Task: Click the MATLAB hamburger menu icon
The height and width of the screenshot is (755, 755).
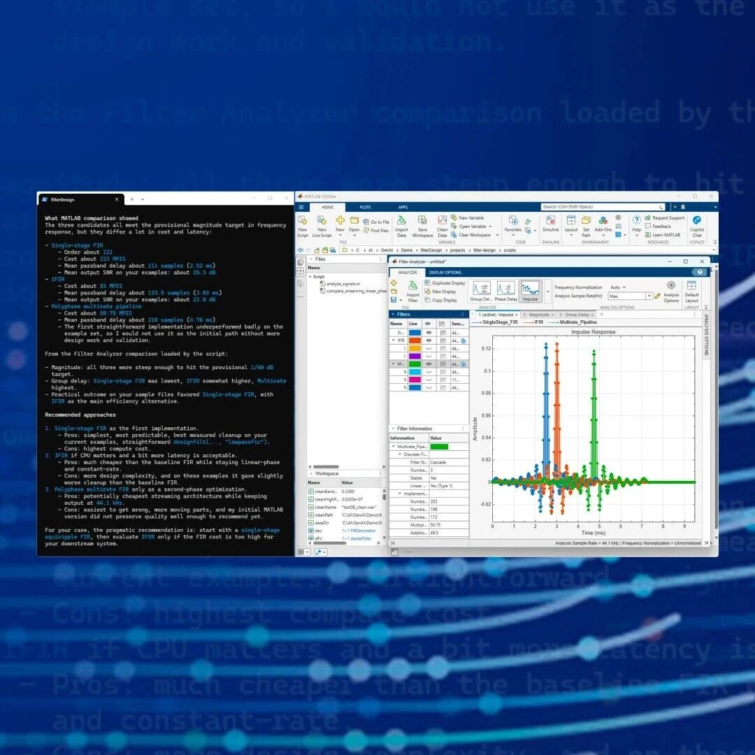Action: click(x=301, y=207)
